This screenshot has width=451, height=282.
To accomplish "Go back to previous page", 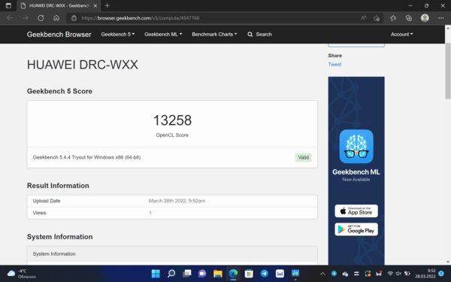I will 10,18.
